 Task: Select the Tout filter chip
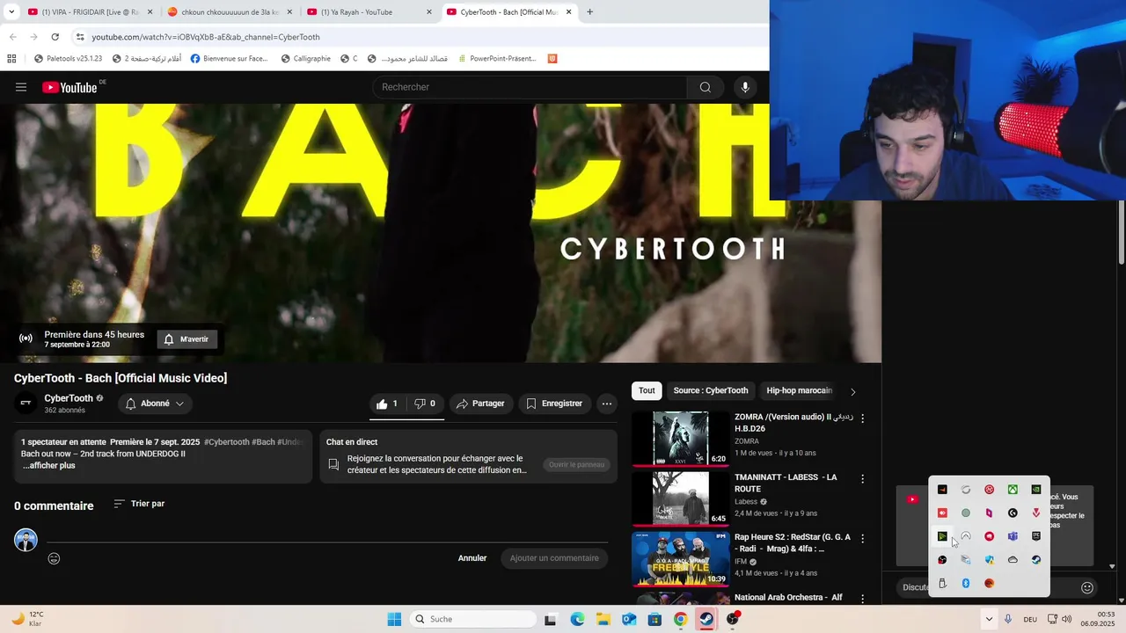click(x=647, y=390)
